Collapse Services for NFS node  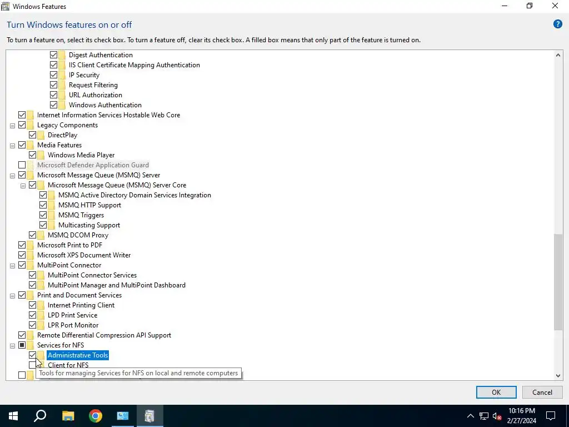point(12,346)
